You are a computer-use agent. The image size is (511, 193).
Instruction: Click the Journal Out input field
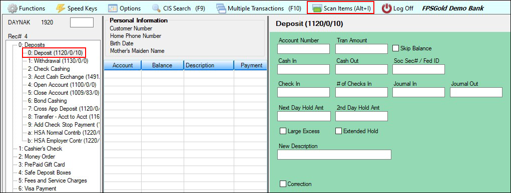[x=476, y=92]
